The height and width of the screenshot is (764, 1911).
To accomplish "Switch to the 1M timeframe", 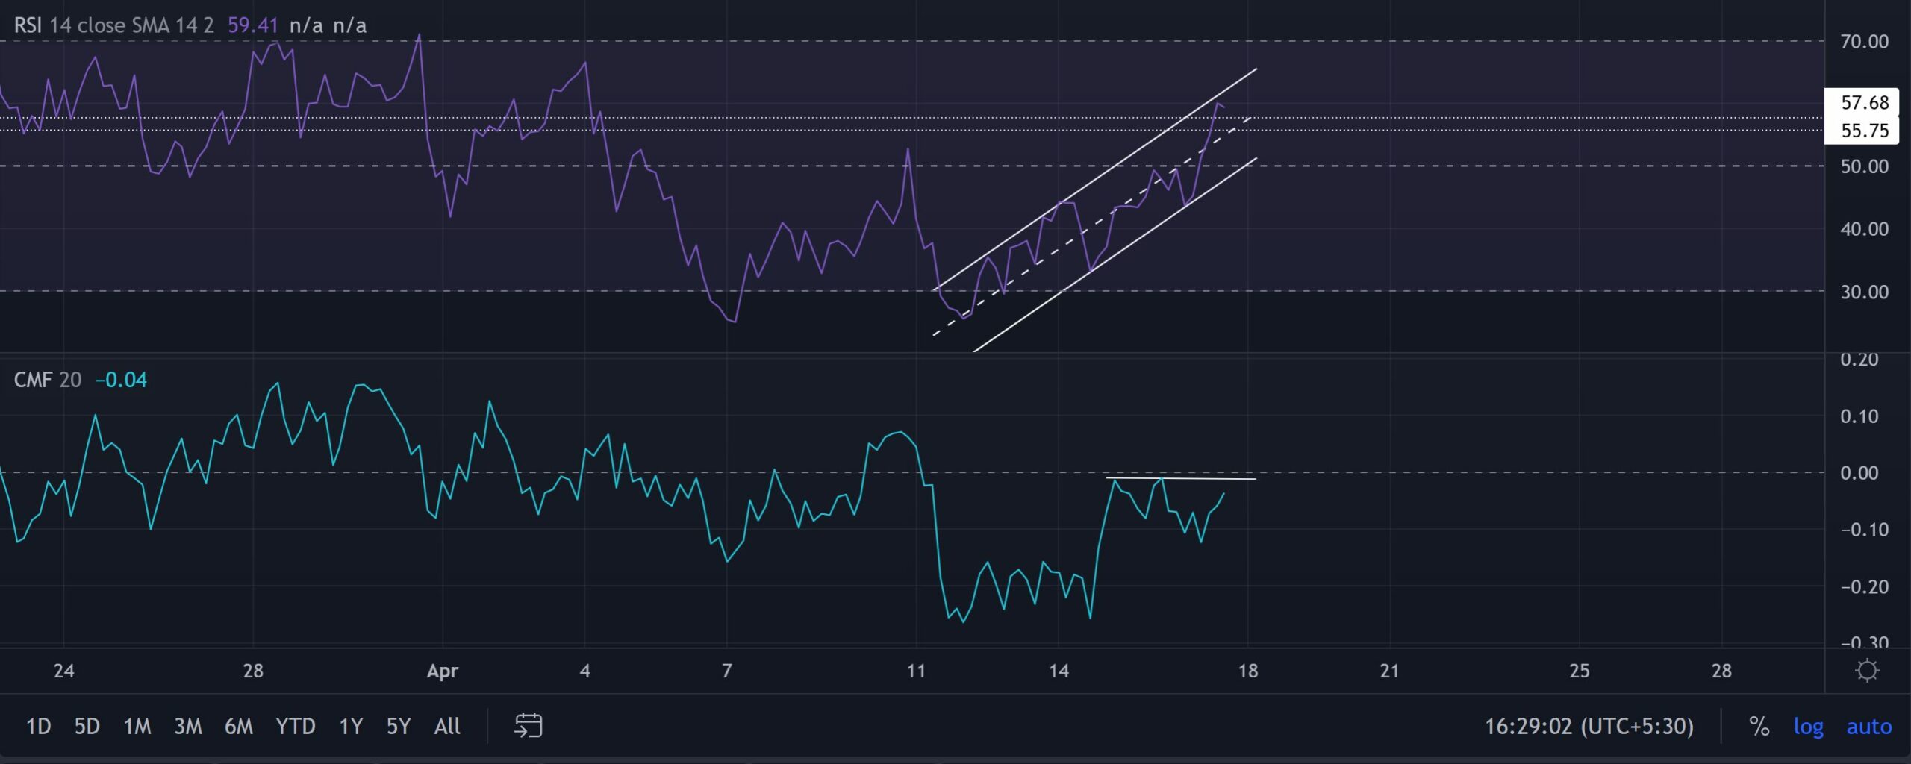I will click(x=137, y=726).
